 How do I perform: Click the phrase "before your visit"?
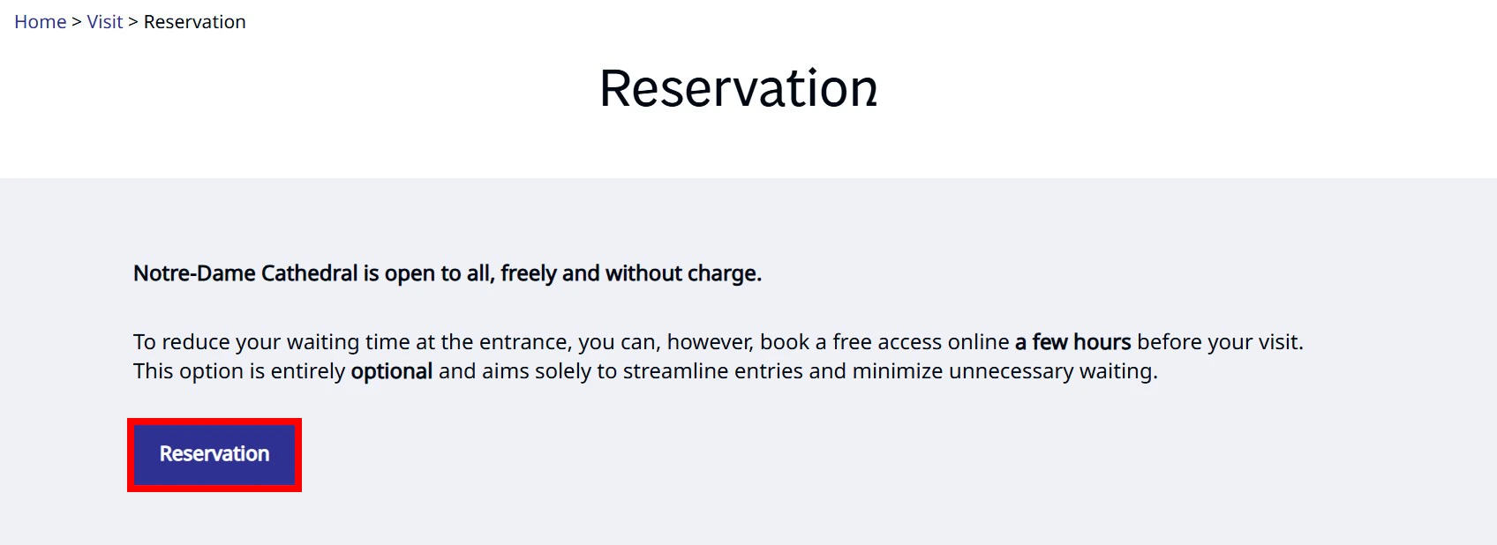coord(1218,342)
